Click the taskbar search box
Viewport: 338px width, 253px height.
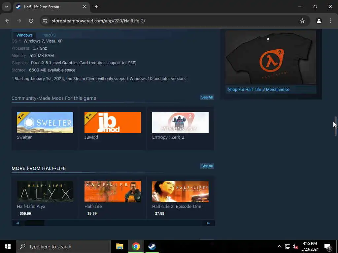tap(63, 246)
